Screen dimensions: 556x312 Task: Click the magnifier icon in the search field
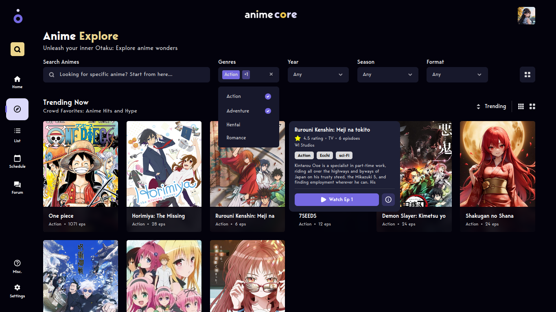[52, 75]
